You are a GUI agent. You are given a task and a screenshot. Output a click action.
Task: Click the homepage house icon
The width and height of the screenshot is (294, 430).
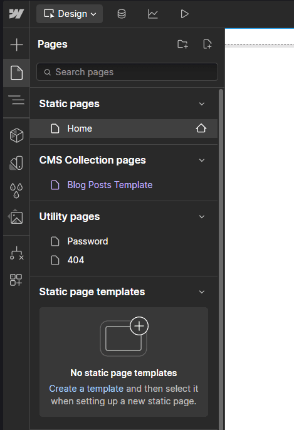201,128
